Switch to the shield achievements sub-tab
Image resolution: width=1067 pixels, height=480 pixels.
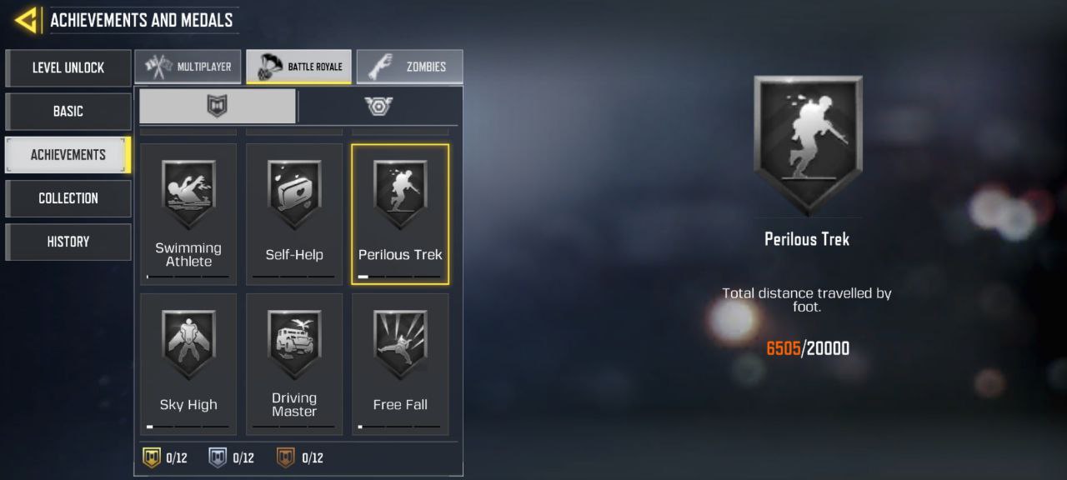[218, 106]
